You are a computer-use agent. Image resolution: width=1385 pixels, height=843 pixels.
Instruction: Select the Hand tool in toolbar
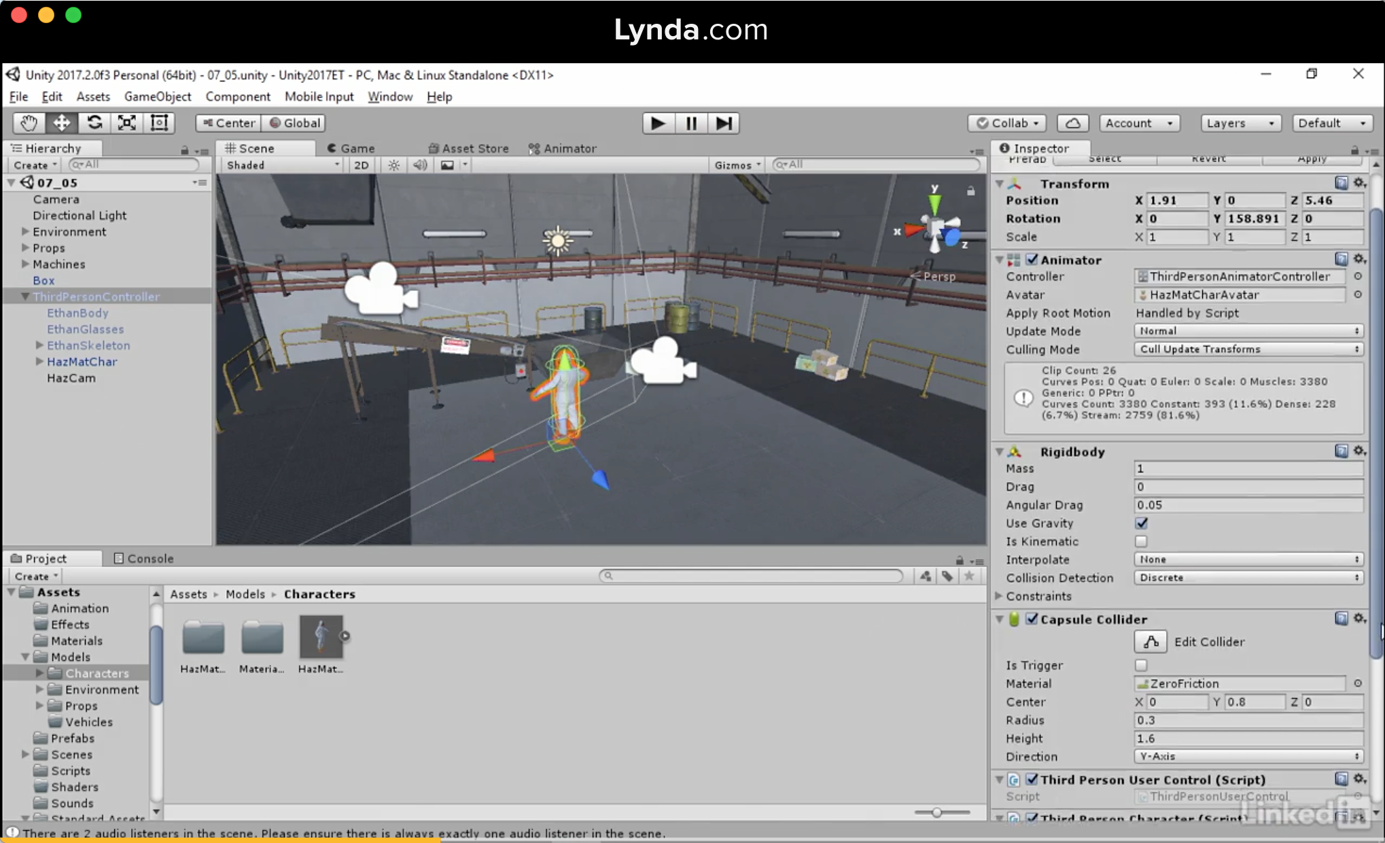(x=29, y=123)
